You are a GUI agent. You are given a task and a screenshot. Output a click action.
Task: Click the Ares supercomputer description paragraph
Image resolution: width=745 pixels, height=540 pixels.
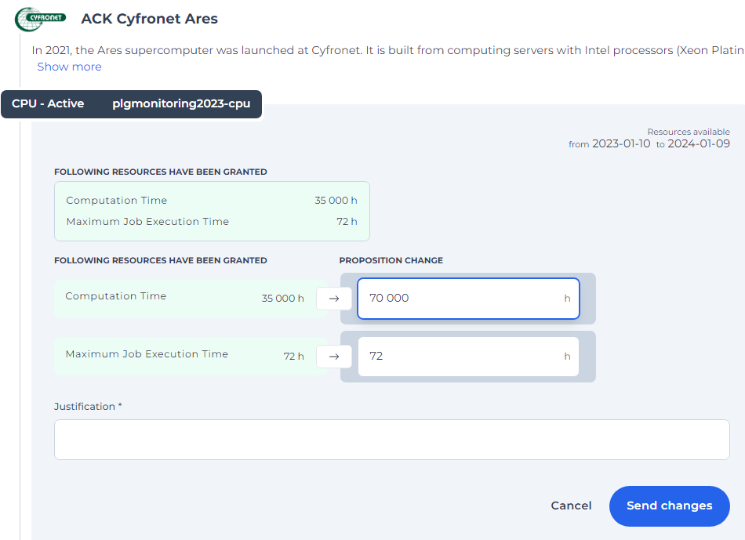point(387,50)
